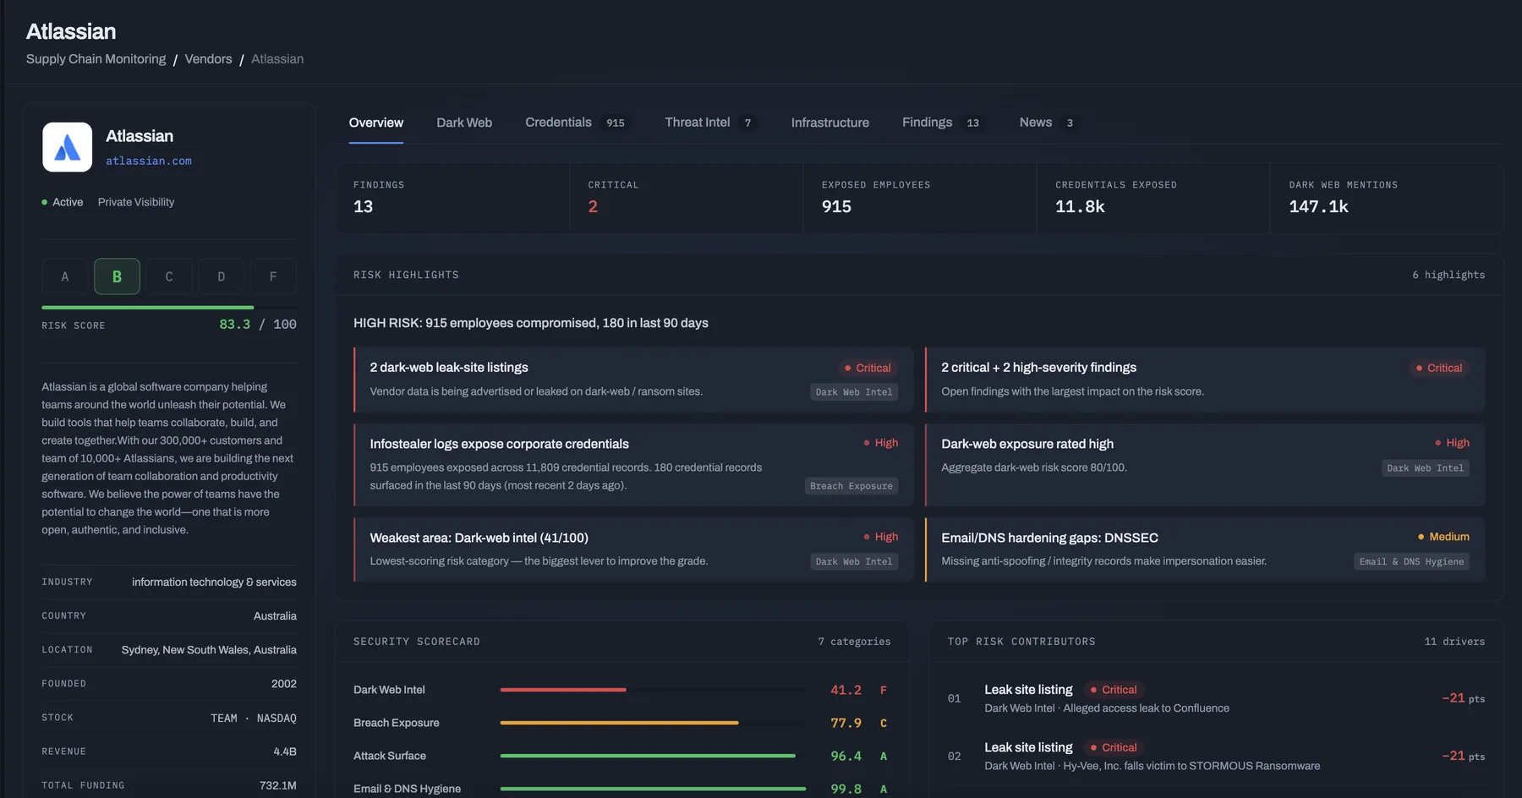Viewport: 1522px width, 798px height.
Task: Click the Critical 2 stat card
Action: (x=687, y=198)
